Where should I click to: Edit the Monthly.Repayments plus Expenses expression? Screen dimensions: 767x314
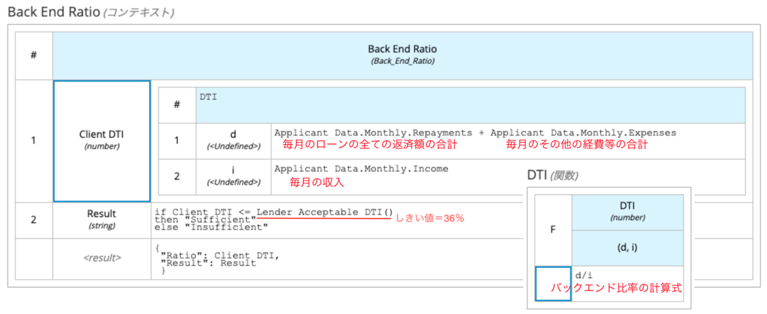508,141
